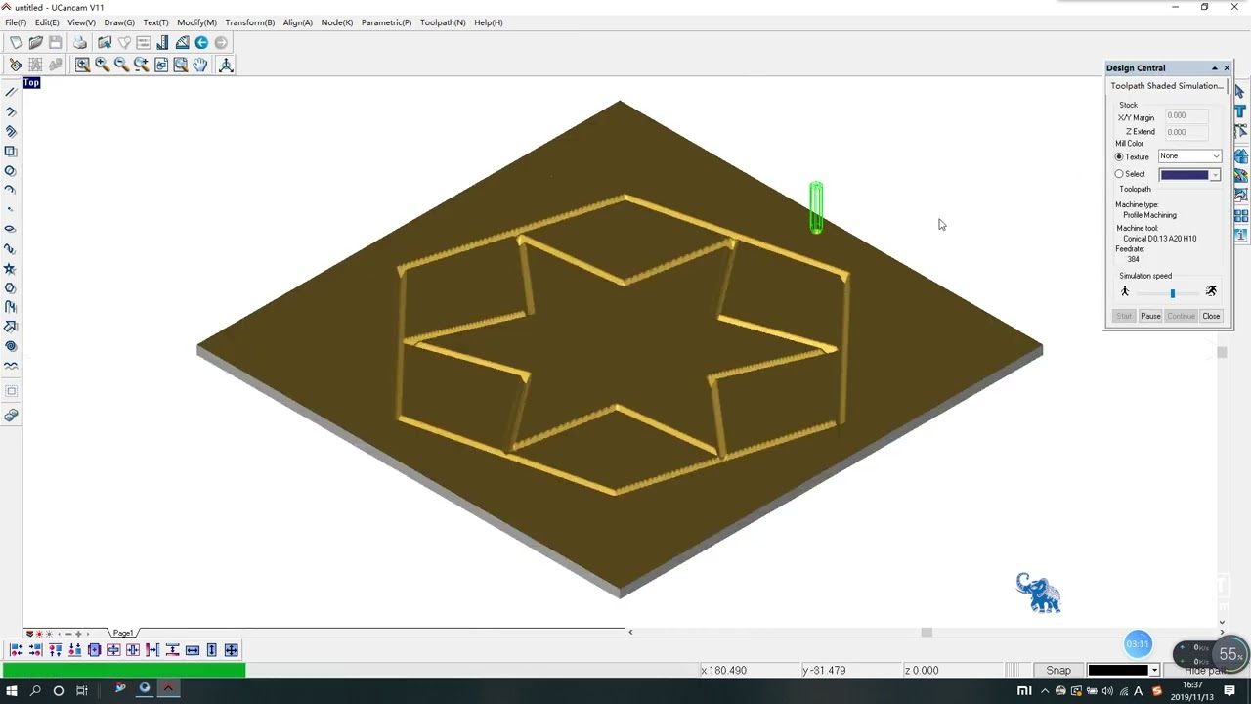The image size is (1251, 704).
Task: Select the Ellipse drawing tool
Action: pyautogui.click(x=11, y=229)
